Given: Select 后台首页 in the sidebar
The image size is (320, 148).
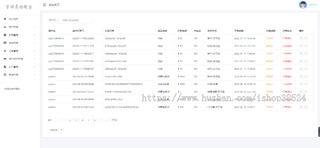Looking at the screenshot, I should tap(14, 19).
